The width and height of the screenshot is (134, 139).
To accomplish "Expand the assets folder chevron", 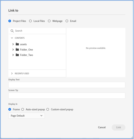I will pos(13,44).
